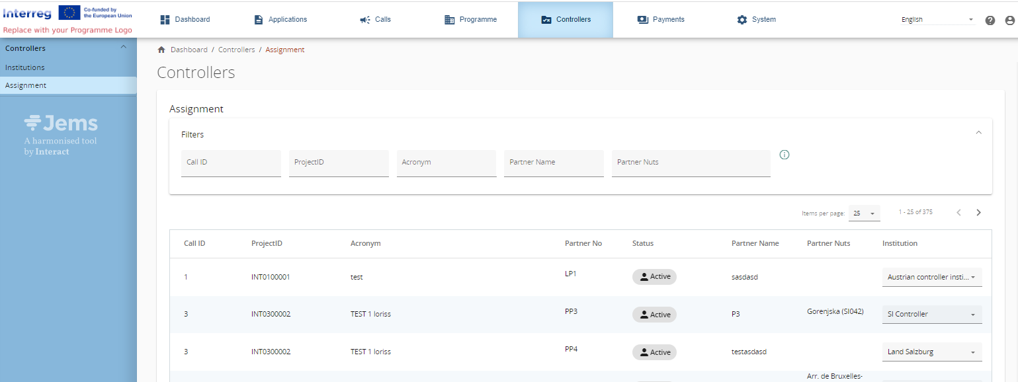Open the Items per page dropdown
This screenshot has height=382, width=1018.
pos(864,213)
